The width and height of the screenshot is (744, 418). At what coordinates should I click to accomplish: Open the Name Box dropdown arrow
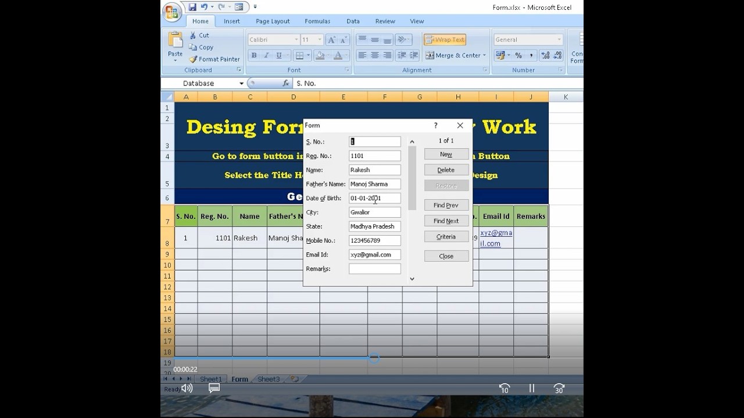click(x=241, y=84)
